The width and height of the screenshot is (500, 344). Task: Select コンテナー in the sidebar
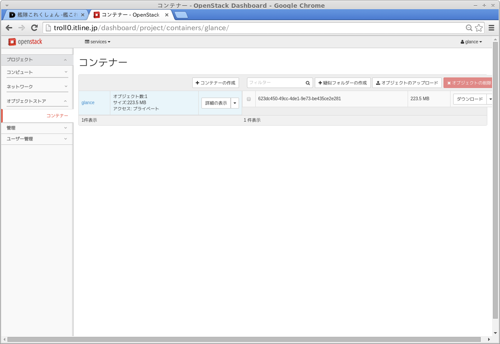tap(57, 116)
